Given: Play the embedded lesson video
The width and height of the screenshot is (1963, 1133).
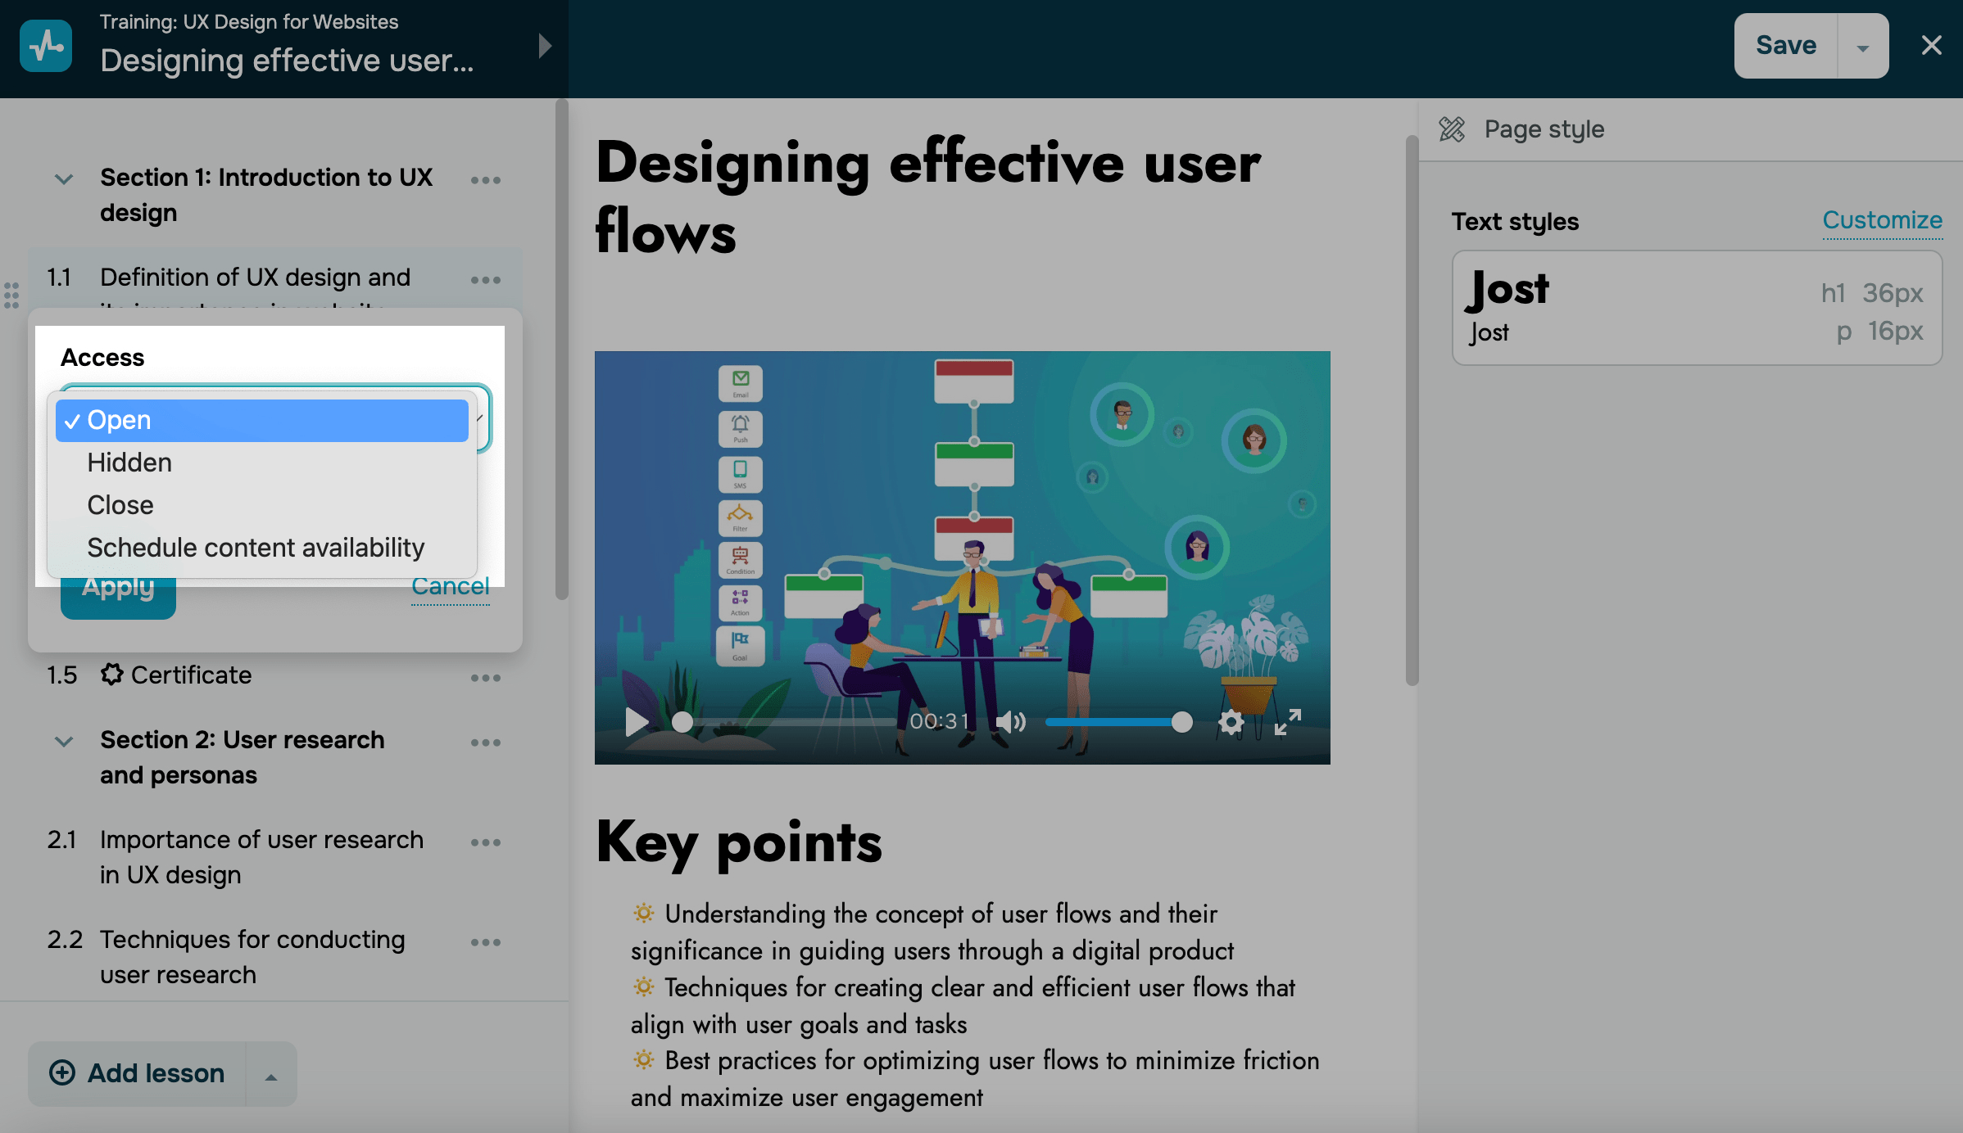Looking at the screenshot, I should pos(636,721).
